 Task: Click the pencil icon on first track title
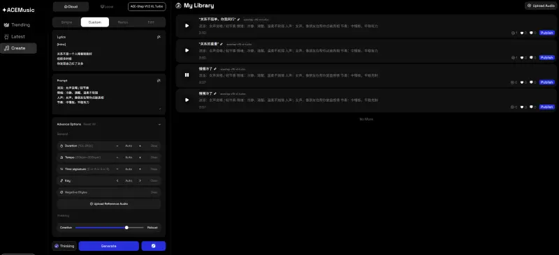tap(238, 20)
